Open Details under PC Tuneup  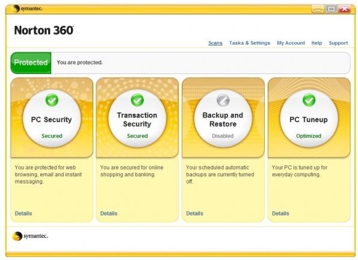[x=280, y=214]
